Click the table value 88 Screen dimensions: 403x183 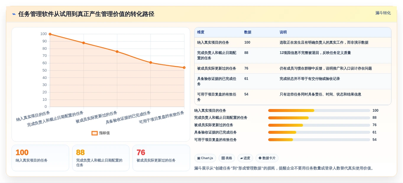(x=246, y=53)
